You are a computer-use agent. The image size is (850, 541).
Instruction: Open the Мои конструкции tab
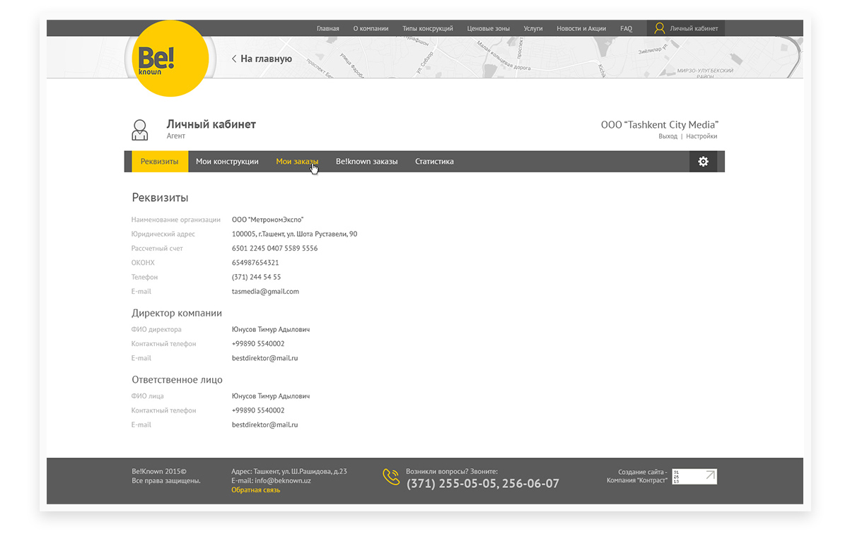coord(227,162)
